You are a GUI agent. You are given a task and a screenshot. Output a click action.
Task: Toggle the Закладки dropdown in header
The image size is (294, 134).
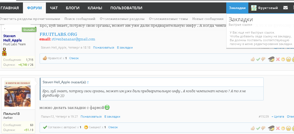click(x=237, y=8)
